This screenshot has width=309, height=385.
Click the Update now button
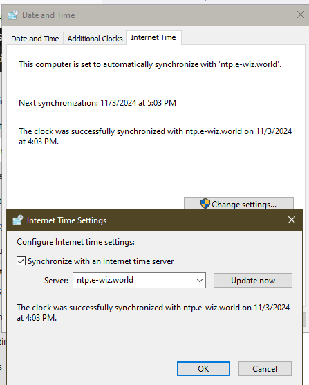click(x=253, y=281)
